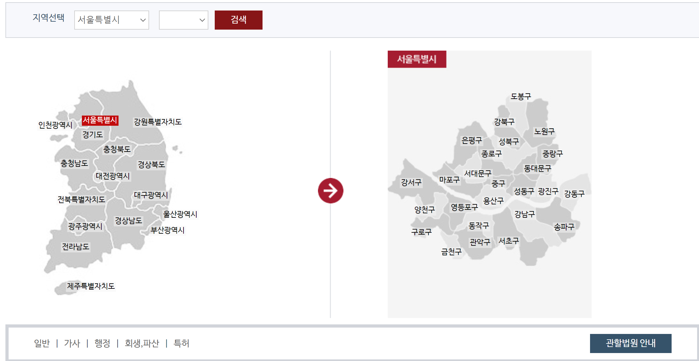The width and height of the screenshot is (699, 361).
Task: Click the 관할법원 안내 button
Action: click(x=630, y=343)
